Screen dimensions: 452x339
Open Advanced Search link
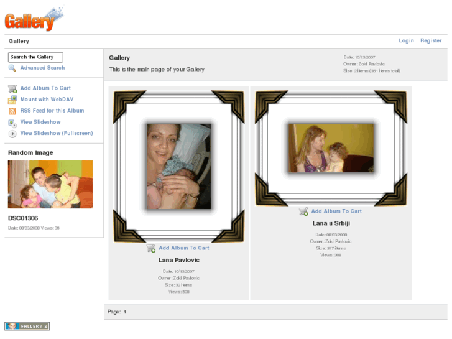42,68
